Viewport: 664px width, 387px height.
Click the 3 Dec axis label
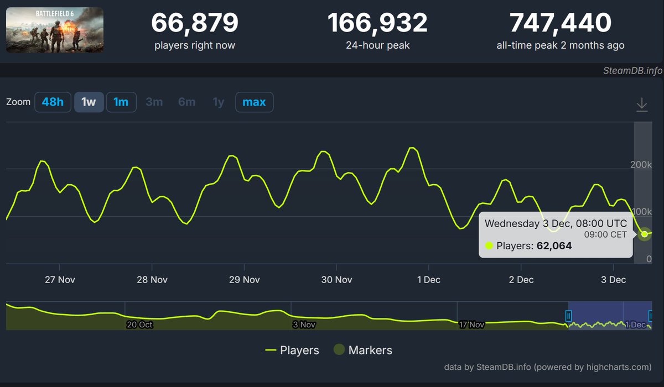614,280
